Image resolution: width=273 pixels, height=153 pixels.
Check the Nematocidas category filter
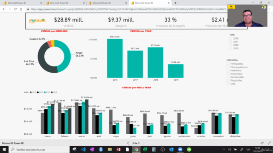pyautogui.click(x=228, y=77)
